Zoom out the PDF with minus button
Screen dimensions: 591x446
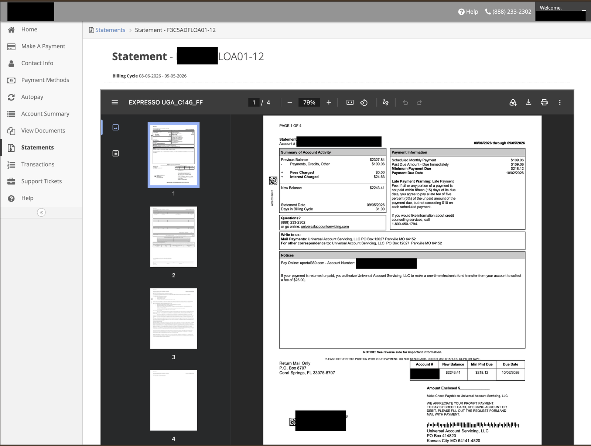290,102
